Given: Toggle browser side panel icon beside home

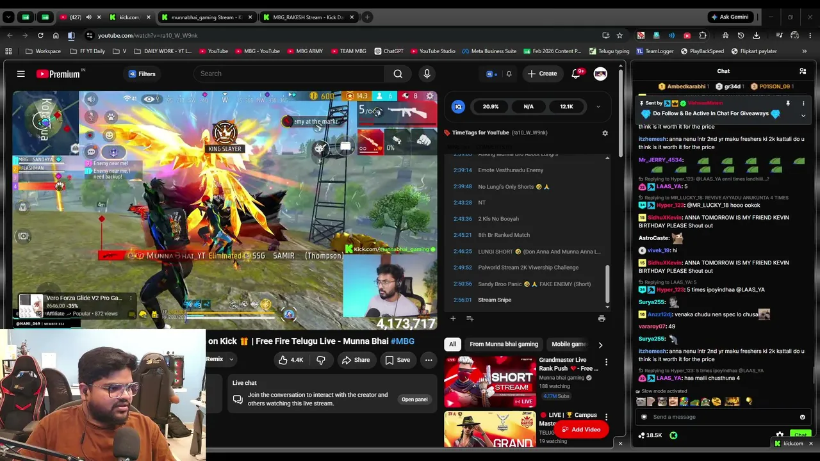Looking at the screenshot, I should coord(71,36).
